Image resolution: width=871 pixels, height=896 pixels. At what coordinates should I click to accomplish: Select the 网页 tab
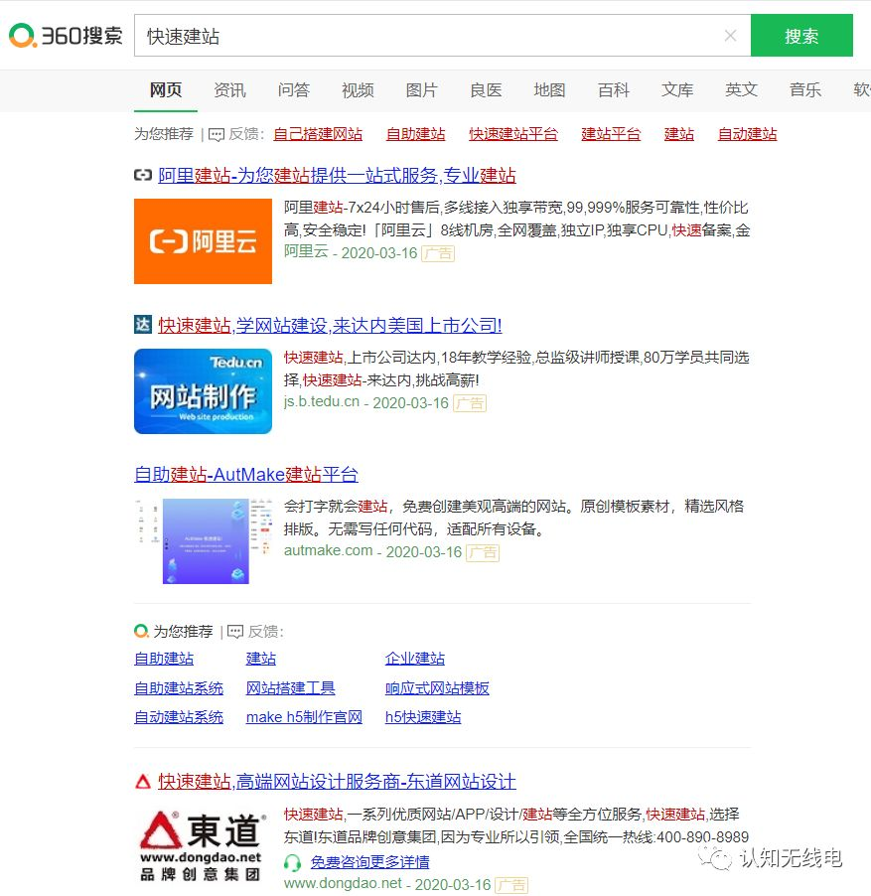pyautogui.click(x=166, y=90)
